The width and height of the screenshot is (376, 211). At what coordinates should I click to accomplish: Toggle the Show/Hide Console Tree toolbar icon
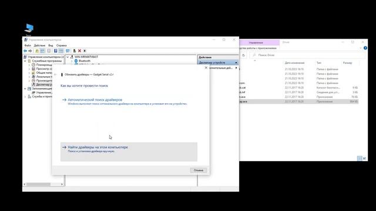click(x=42, y=51)
